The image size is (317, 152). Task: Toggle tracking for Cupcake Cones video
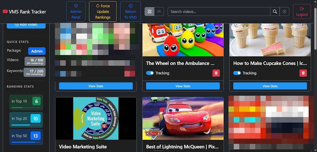point(237,73)
